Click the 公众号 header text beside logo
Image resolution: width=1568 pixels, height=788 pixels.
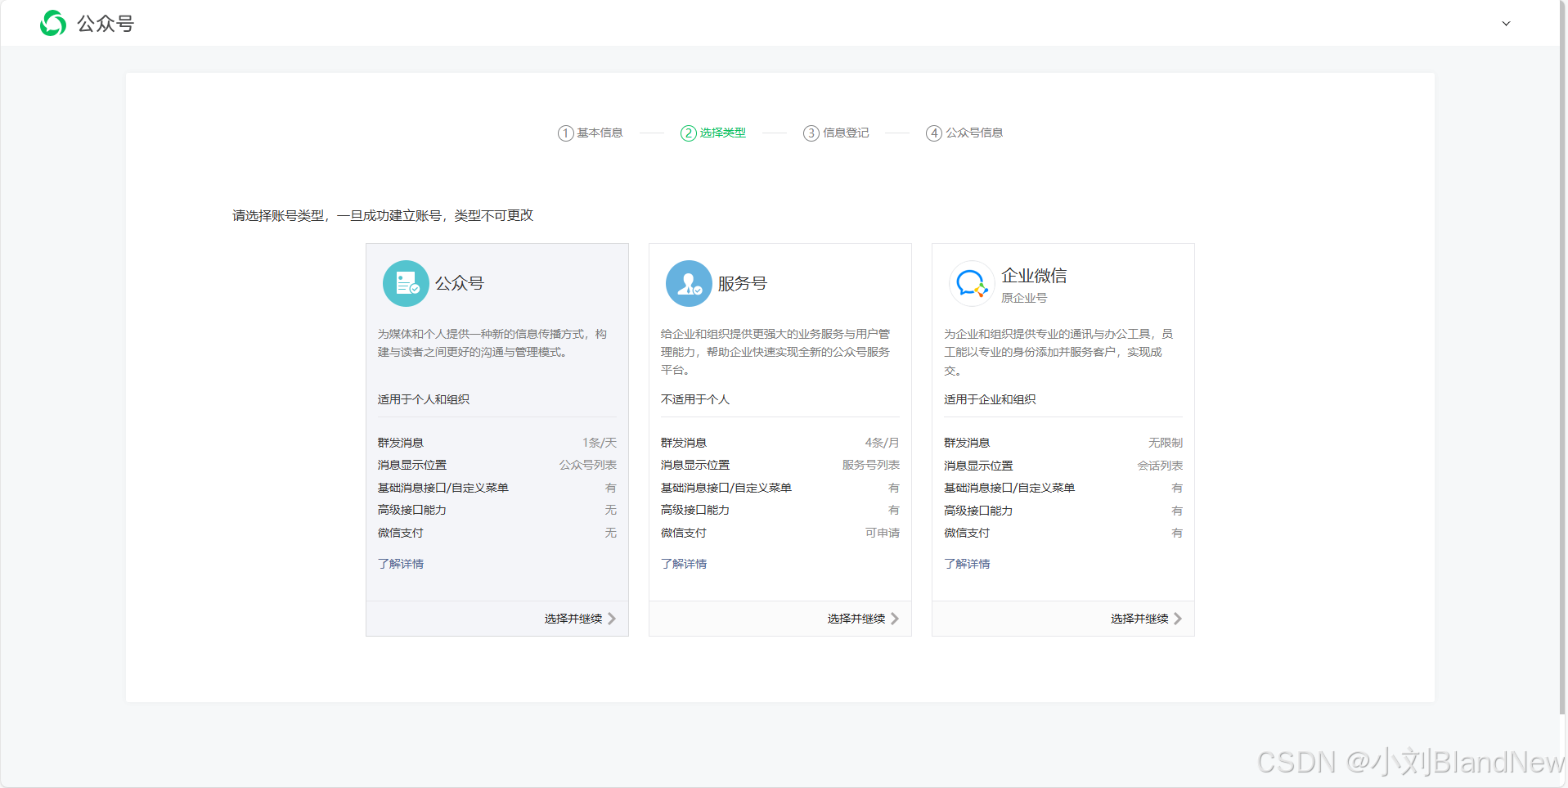pos(106,24)
